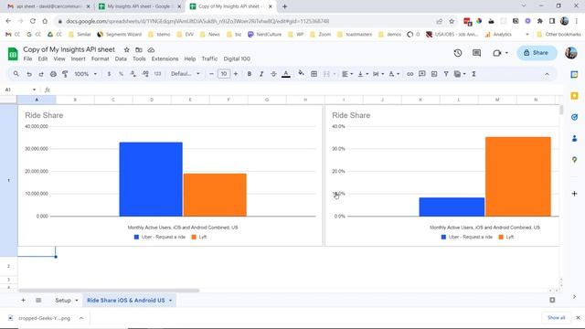Check cloud document status icon
This screenshot has width=585, height=329.
[151, 49]
